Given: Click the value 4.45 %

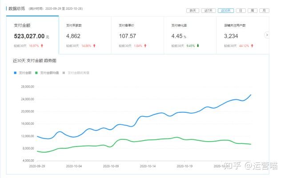Looking at the screenshot, I should tap(179, 36).
